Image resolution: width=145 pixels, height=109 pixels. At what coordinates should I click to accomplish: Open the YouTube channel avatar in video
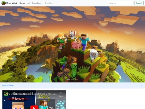(6, 94)
